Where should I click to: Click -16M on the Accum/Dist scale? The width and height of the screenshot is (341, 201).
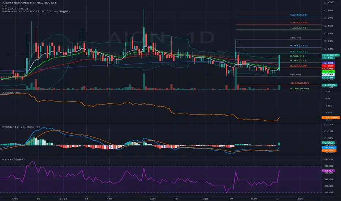[x=328, y=113]
